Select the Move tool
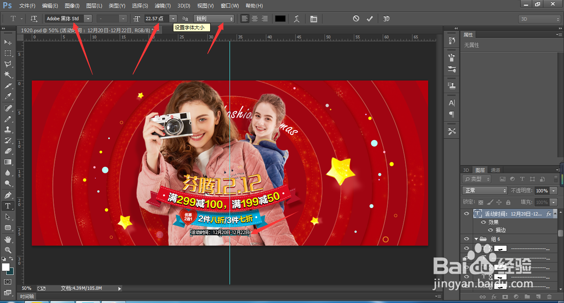The image size is (564, 303). coord(7,42)
